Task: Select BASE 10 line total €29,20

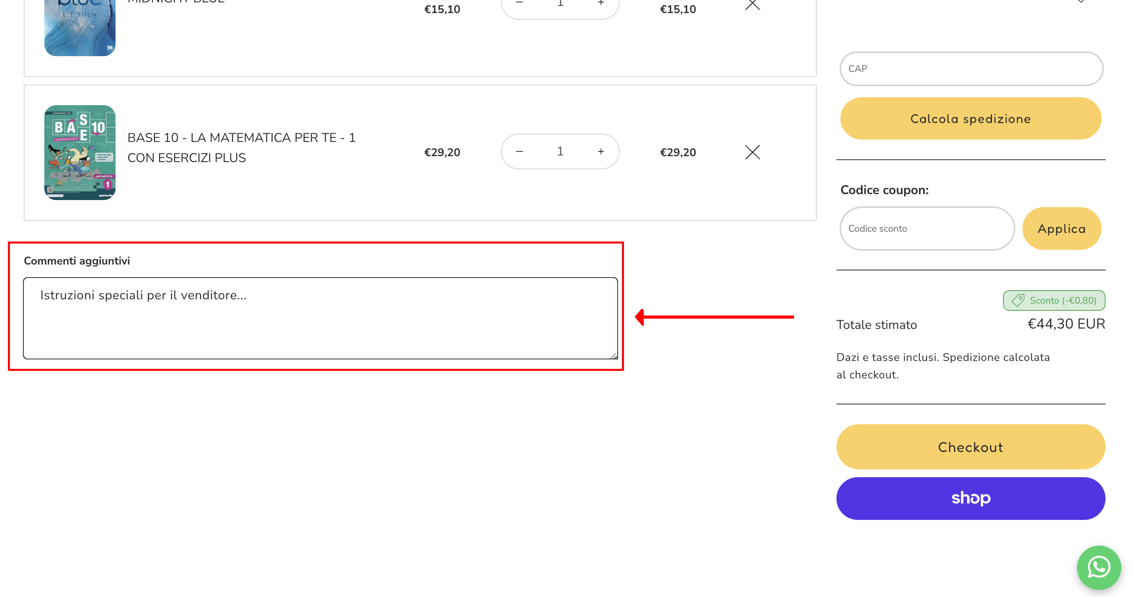Action: 678,152
